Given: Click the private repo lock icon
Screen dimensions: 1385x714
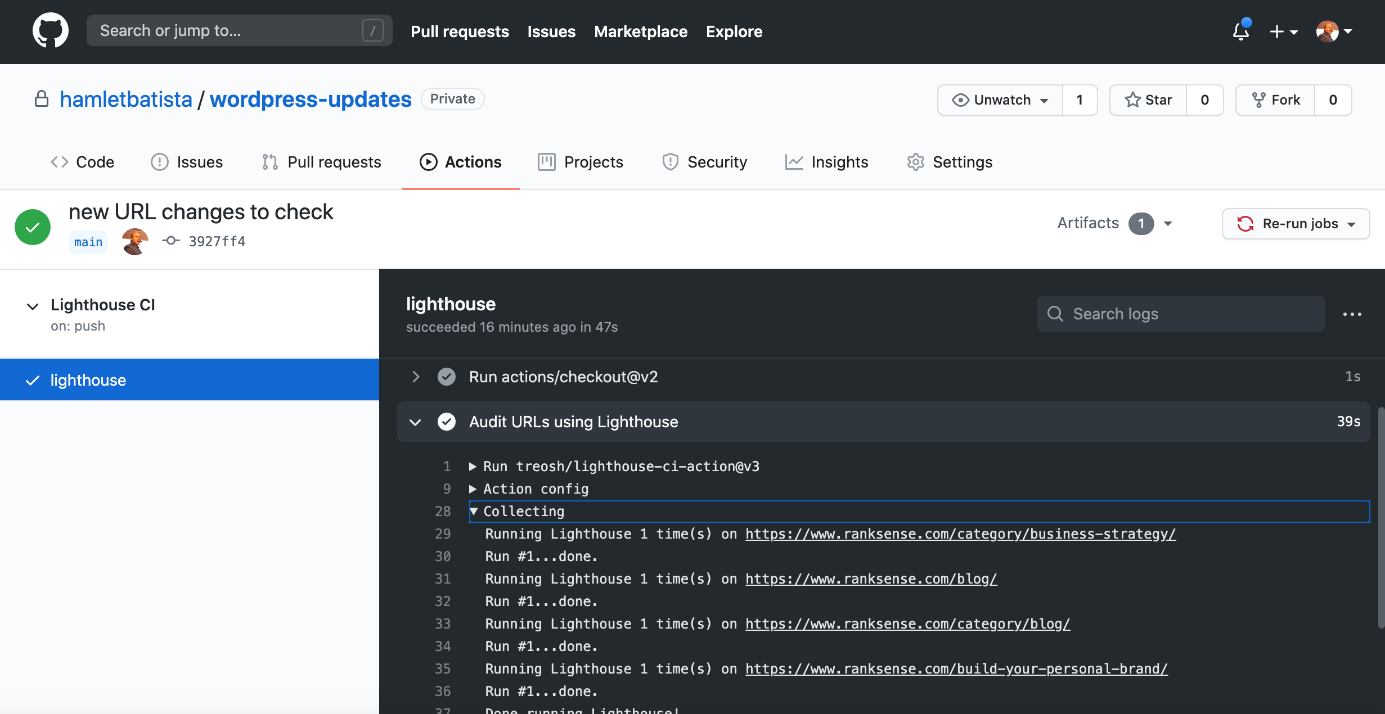Looking at the screenshot, I should tap(42, 99).
